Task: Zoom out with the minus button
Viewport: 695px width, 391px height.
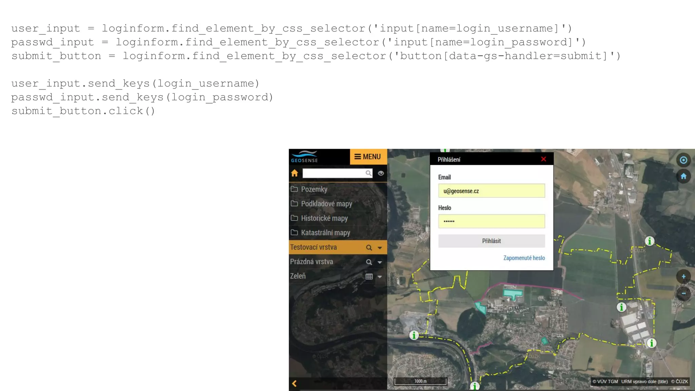Action: (x=683, y=294)
